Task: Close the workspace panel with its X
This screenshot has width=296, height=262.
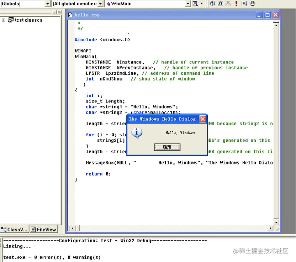Action: coord(59,12)
